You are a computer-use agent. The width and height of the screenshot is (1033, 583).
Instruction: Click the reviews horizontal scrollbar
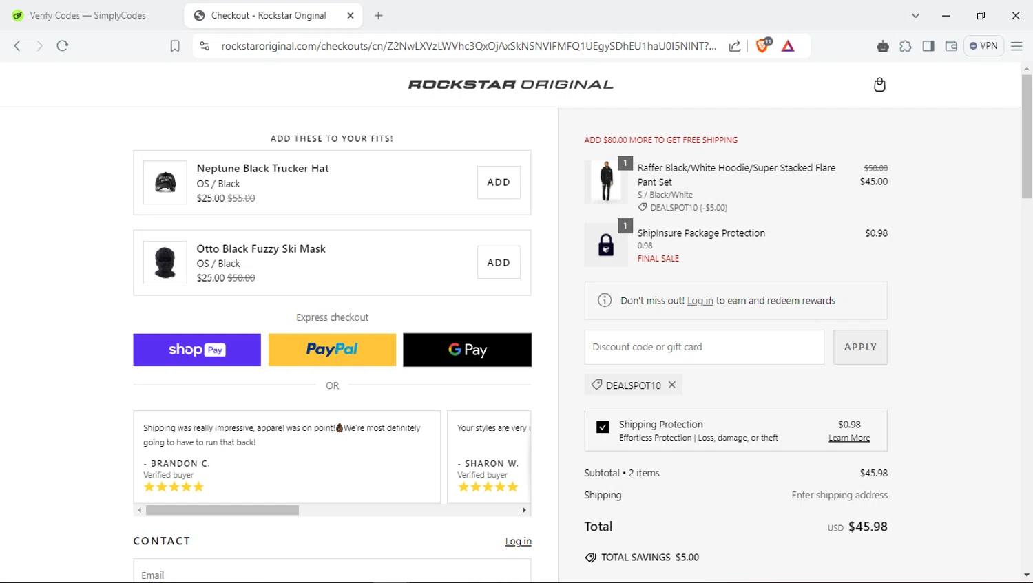point(222,510)
